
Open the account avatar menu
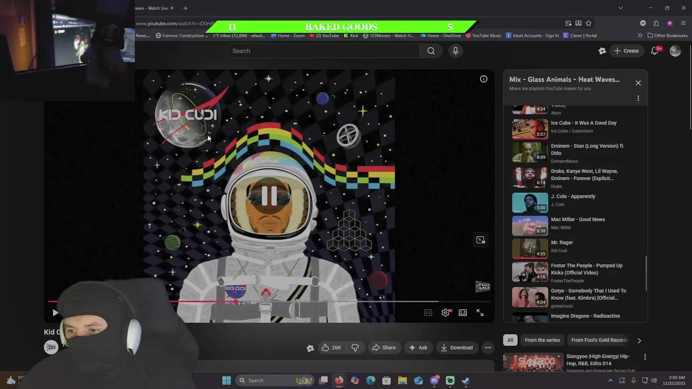click(675, 51)
